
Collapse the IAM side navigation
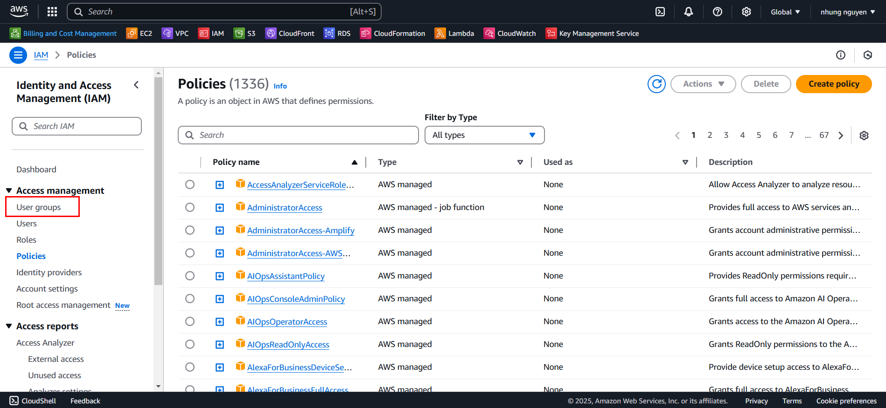(x=136, y=85)
